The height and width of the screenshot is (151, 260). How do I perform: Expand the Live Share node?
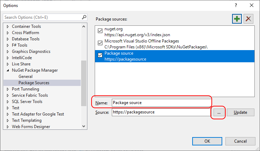coord(8,64)
